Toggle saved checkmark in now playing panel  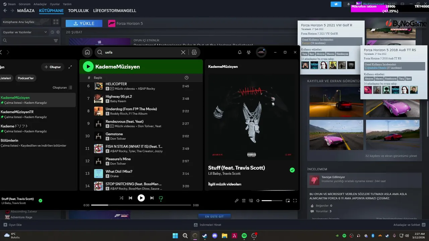pyautogui.click(x=292, y=170)
